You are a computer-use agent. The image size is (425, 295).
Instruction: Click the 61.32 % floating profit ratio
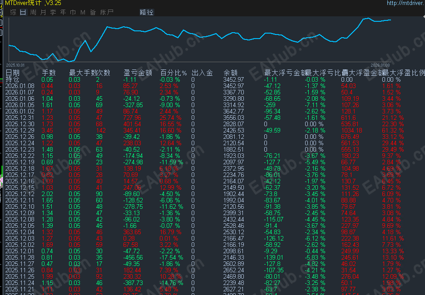coord(393,130)
